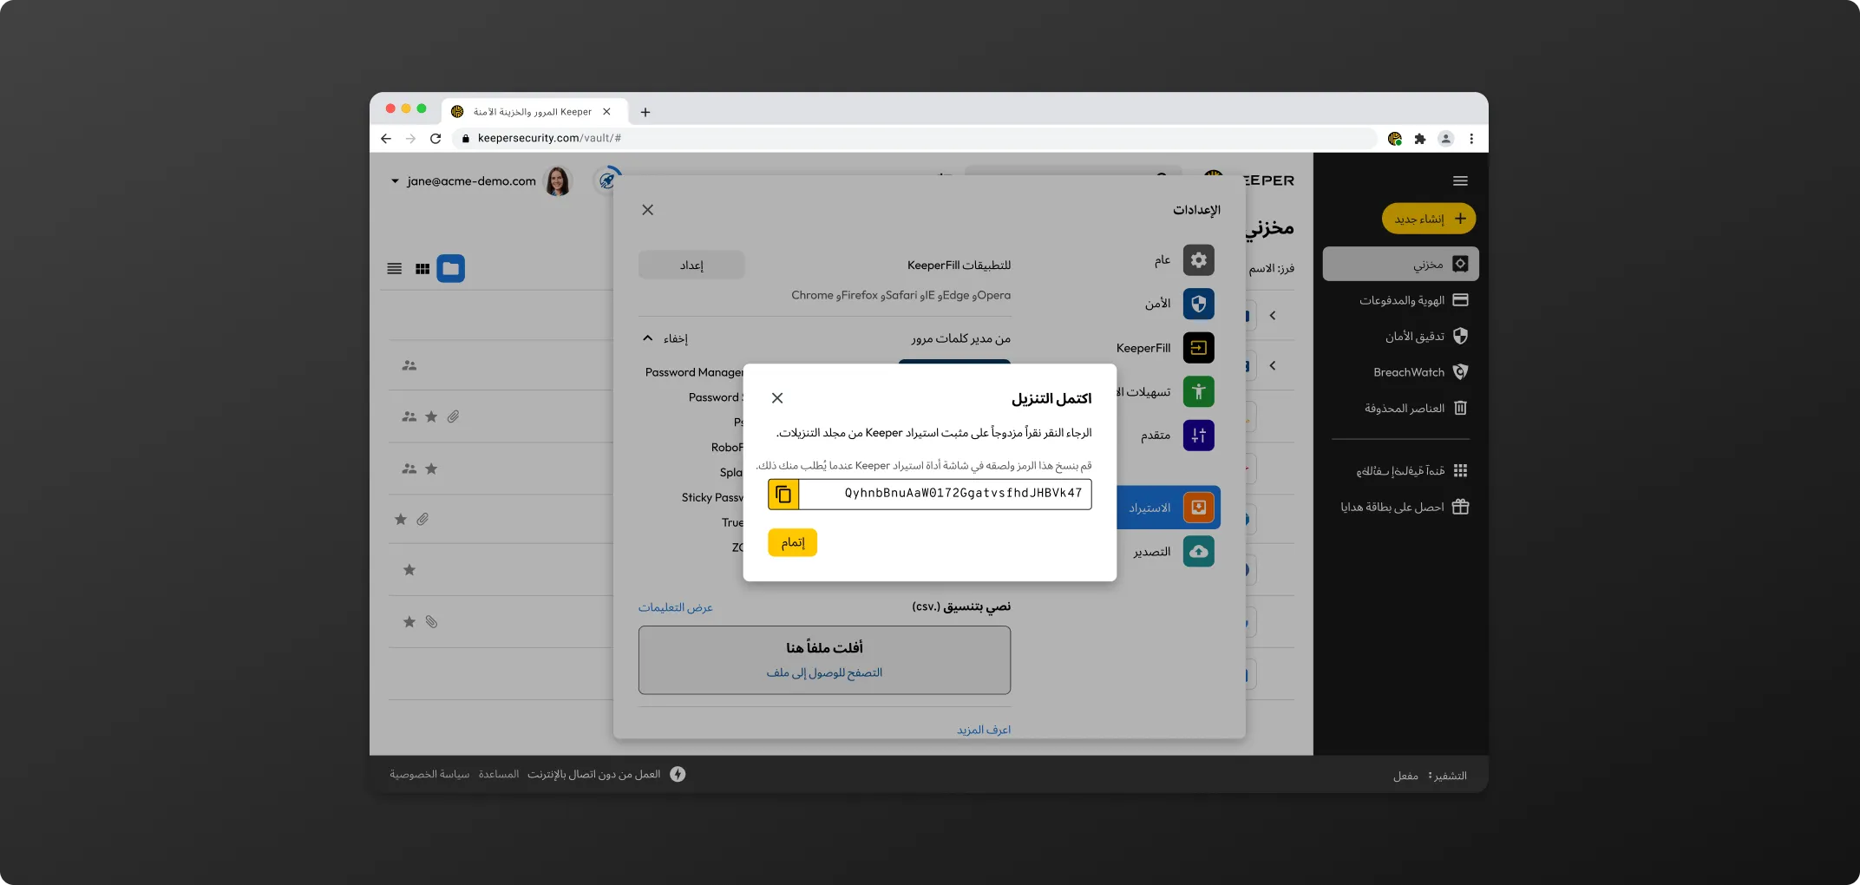The width and height of the screenshot is (1860, 885).
Task: Click the yellow إتمام done button
Action: point(792,543)
